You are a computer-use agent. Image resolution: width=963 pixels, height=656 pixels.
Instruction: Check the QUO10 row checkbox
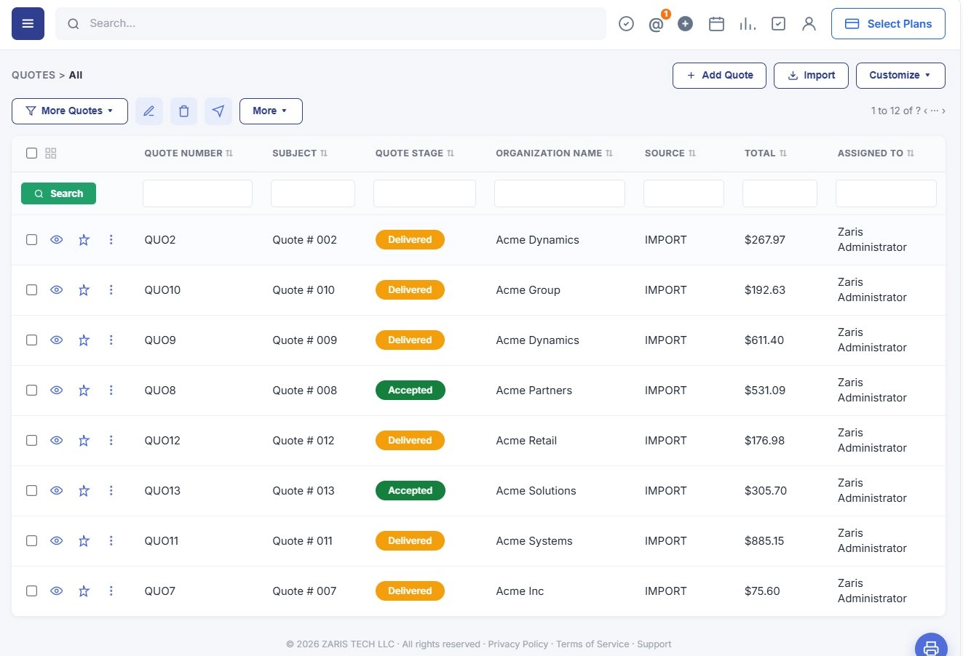[31, 290]
